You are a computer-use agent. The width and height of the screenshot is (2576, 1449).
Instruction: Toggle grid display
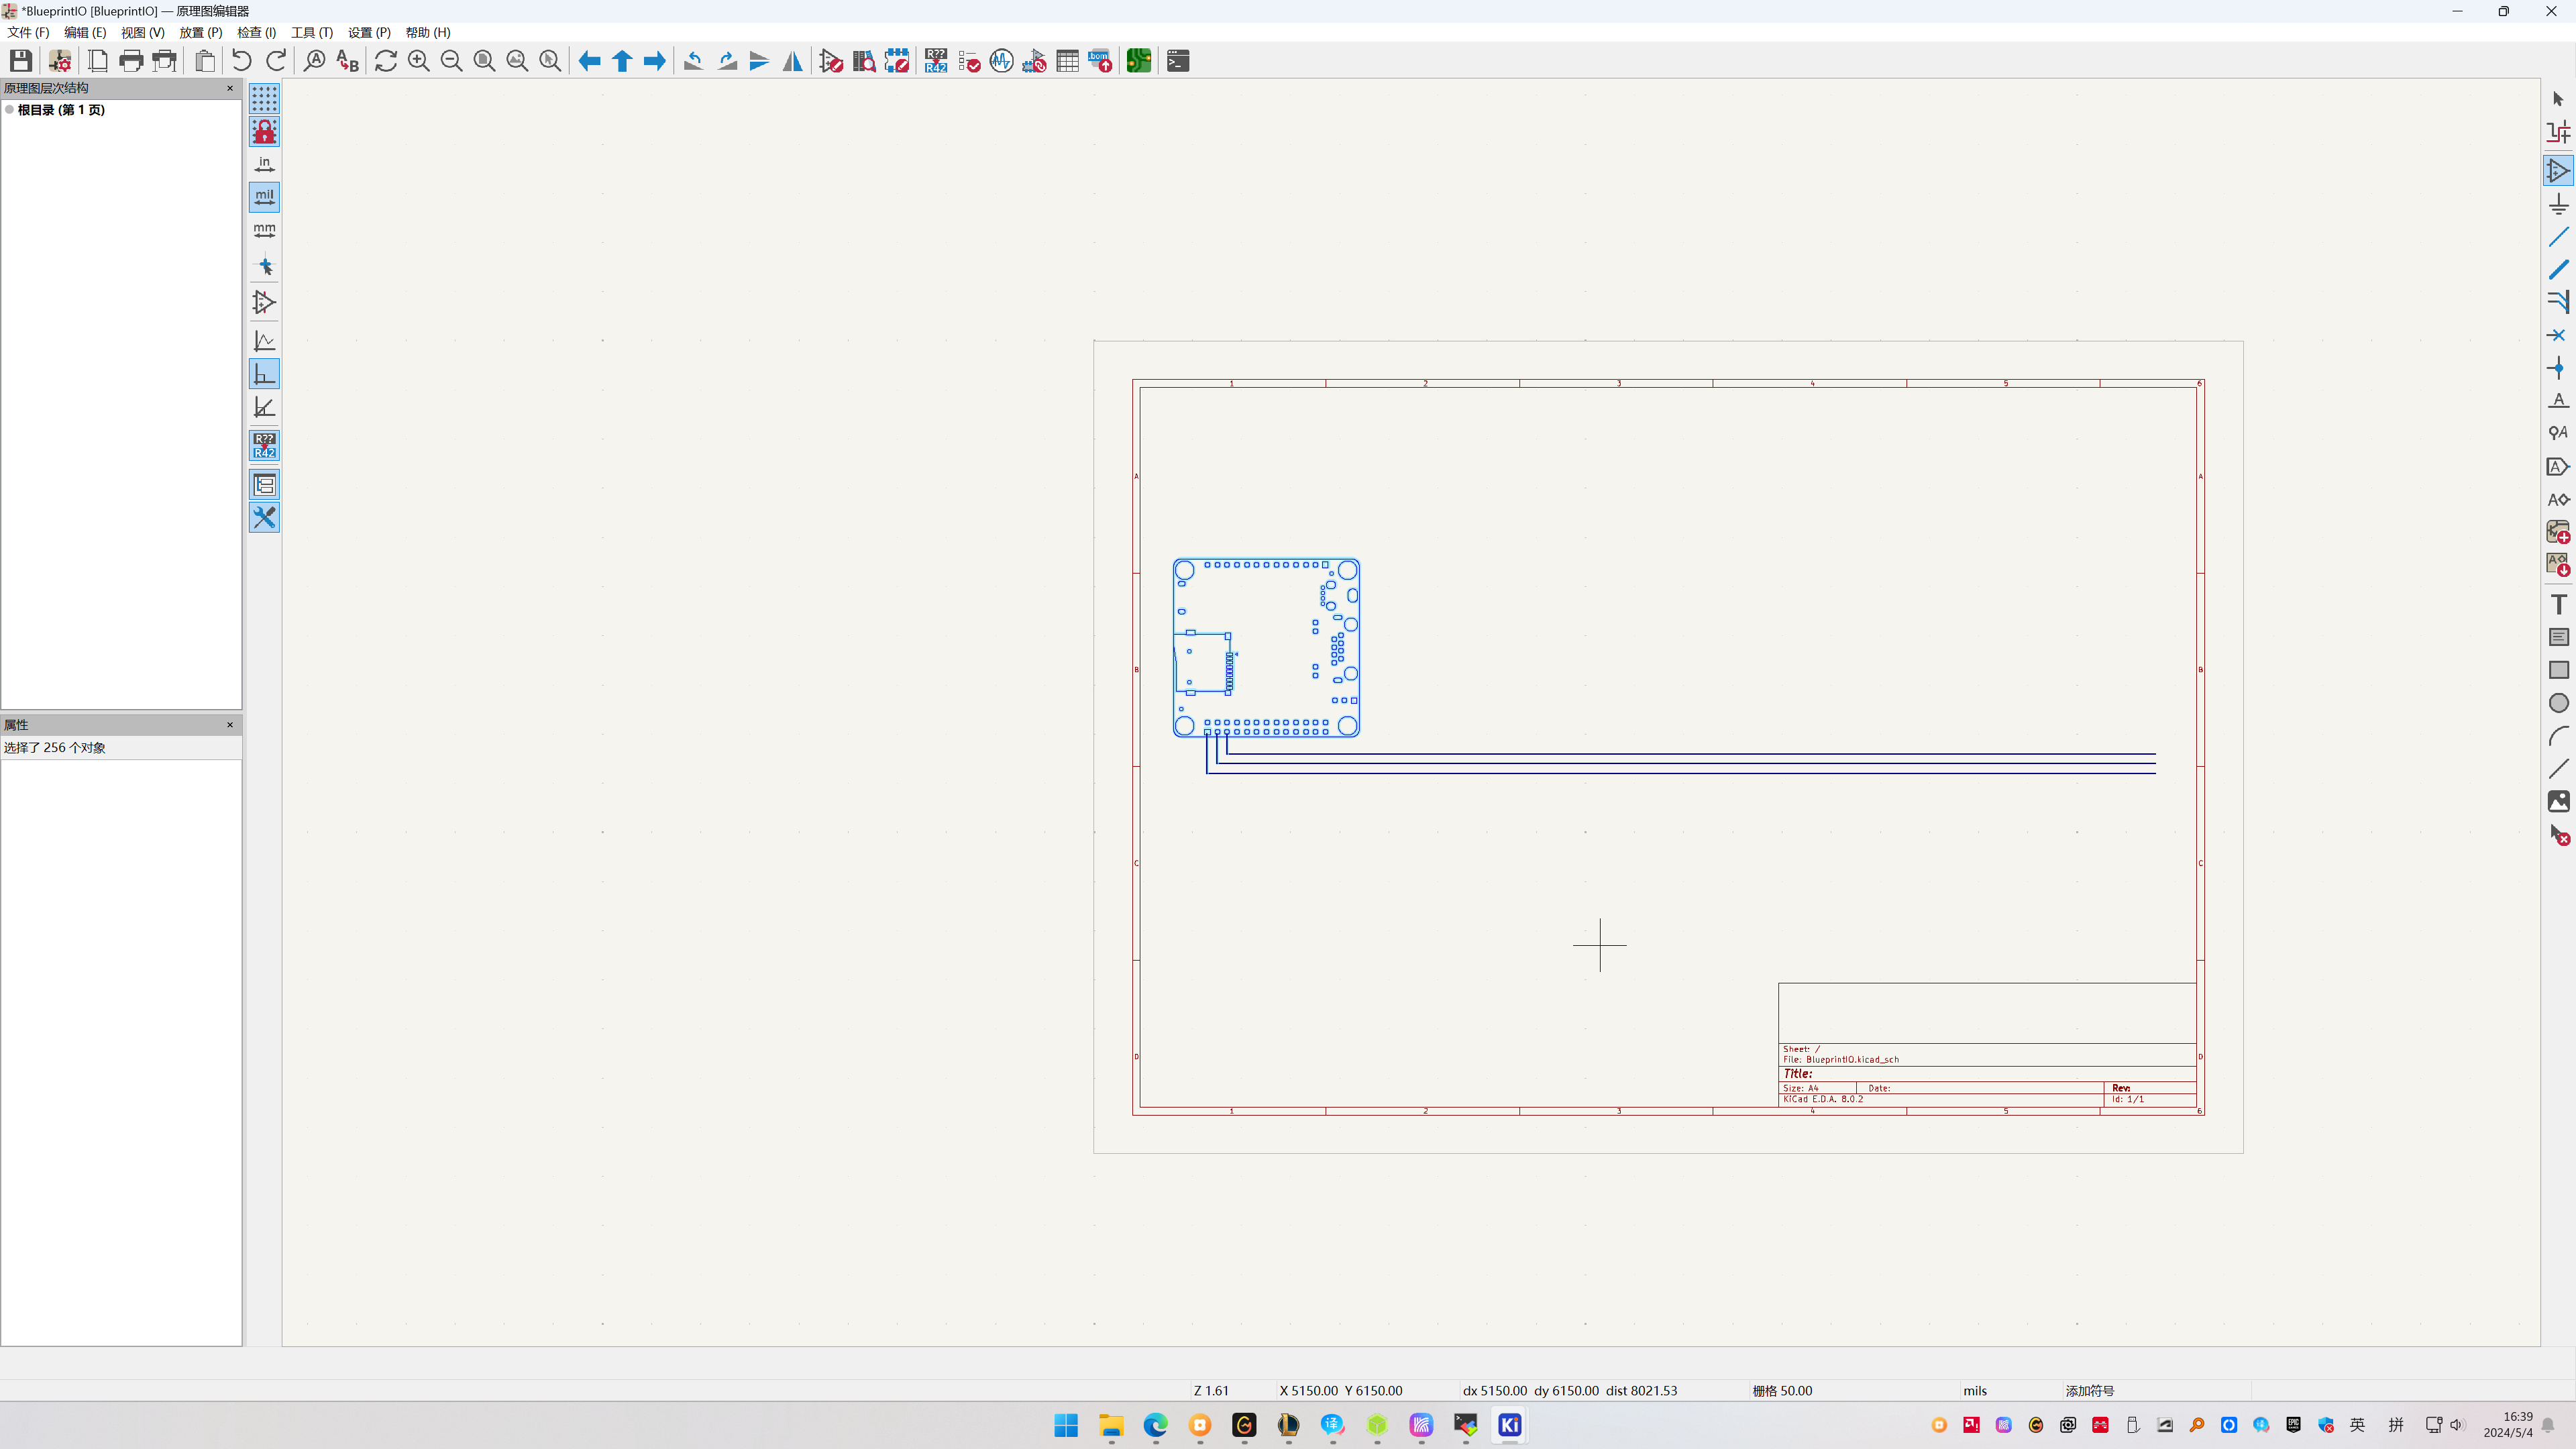coord(264,98)
